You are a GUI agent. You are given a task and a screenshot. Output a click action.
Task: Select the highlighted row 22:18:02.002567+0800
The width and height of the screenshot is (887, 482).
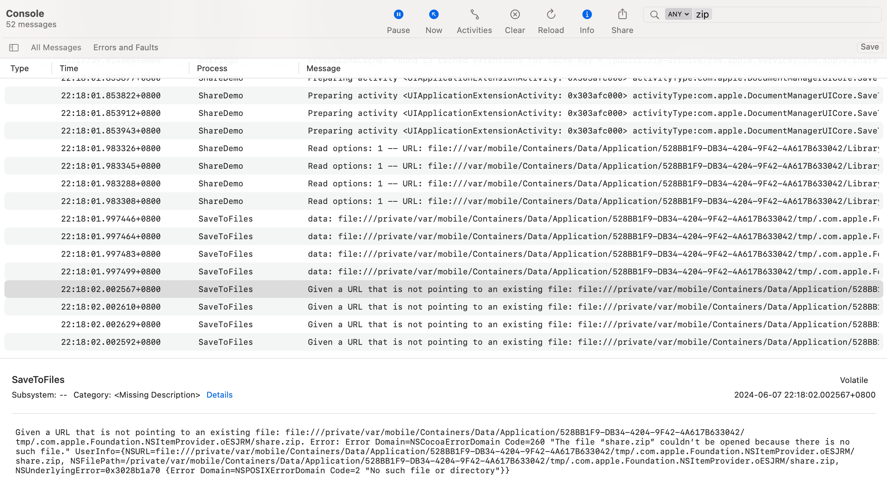coord(443,289)
